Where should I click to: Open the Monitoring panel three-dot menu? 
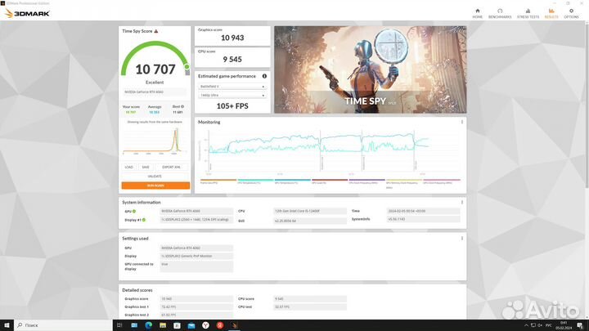point(462,122)
